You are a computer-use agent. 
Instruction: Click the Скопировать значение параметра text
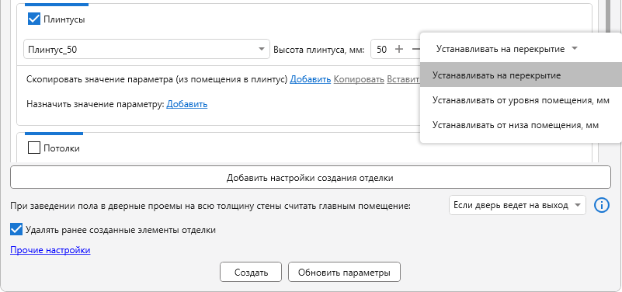(x=157, y=79)
